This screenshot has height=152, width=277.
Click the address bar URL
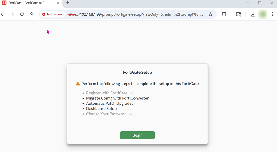pos(135,14)
